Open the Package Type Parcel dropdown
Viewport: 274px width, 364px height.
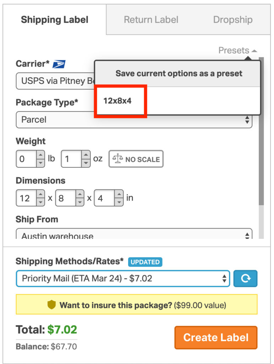[134, 119]
